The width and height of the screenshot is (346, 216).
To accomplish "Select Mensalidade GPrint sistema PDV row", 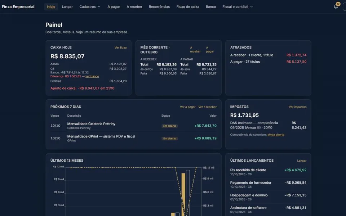I will [133, 138].
